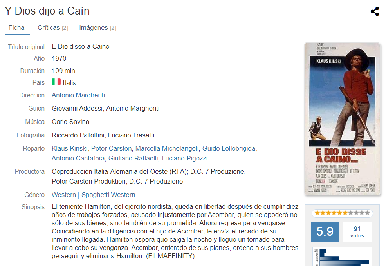Image resolution: width=386 pixels, height=266 pixels.
Task: Switch to the Críticas tab
Action: [x=53, y=27]
